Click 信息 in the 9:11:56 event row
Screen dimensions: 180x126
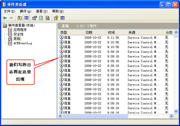(67, 38)
